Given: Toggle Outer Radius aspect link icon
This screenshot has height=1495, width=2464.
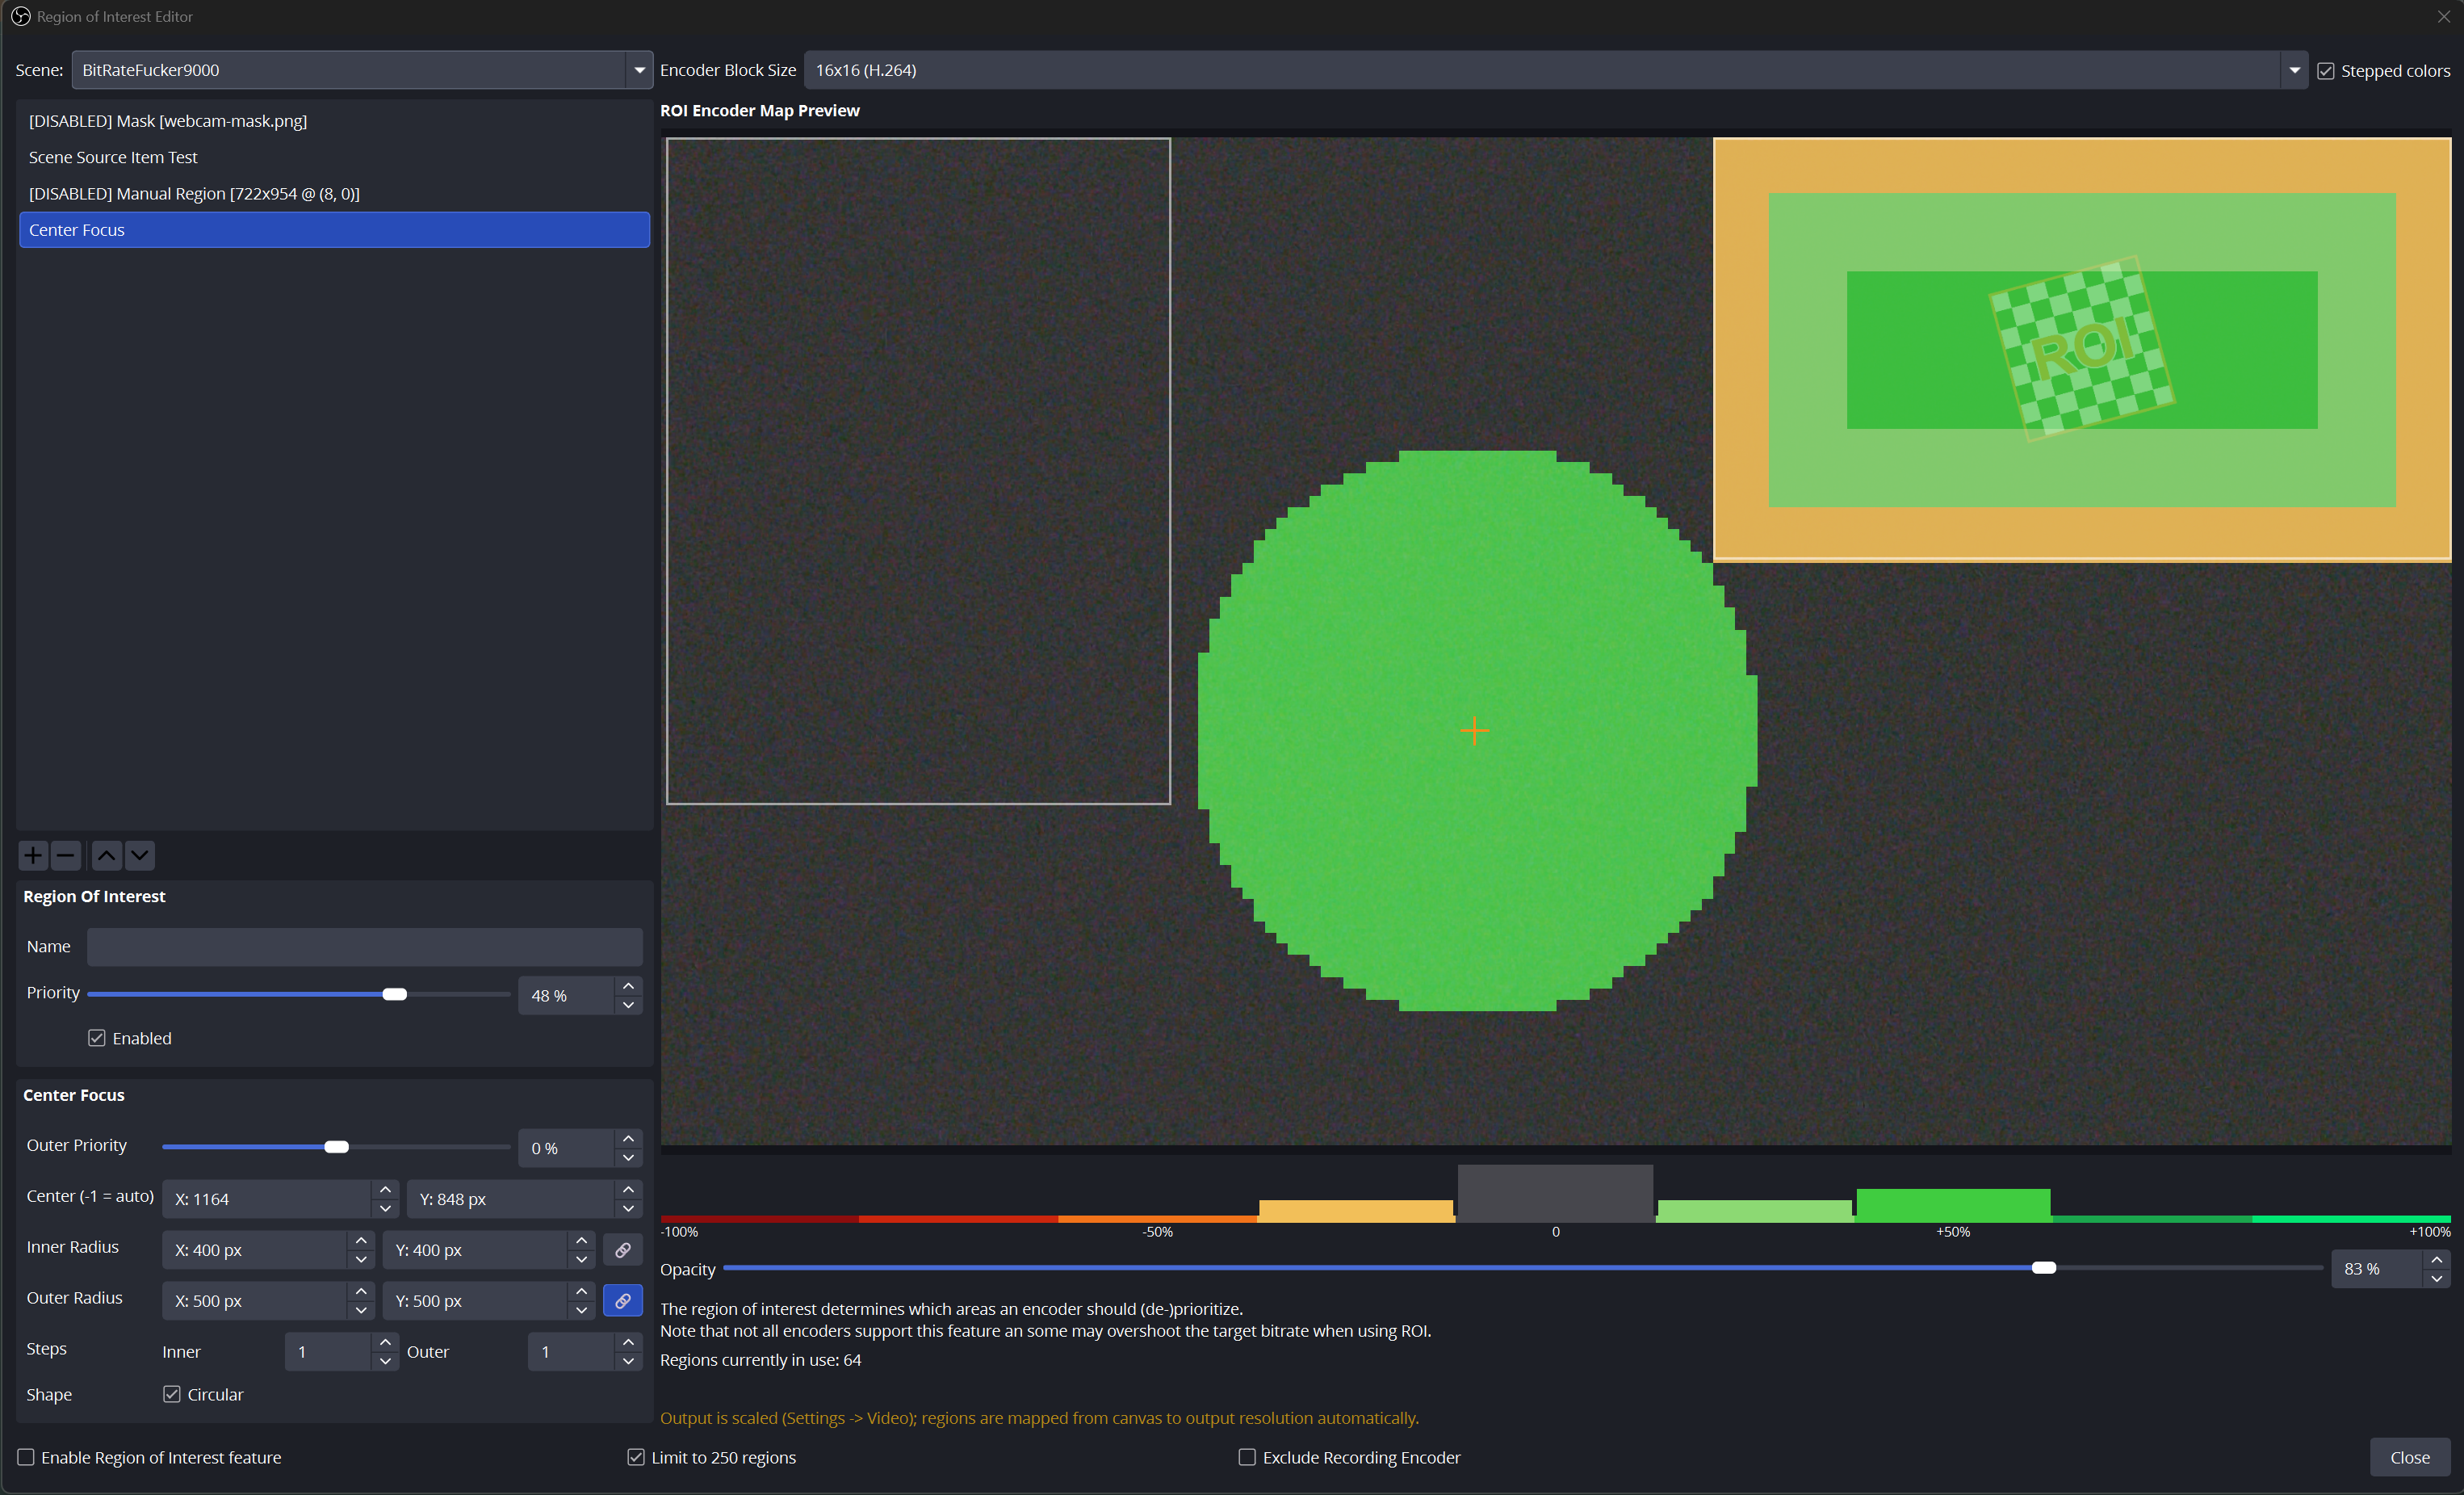Looking at the screenshot, I should (x=623, y=1301).
